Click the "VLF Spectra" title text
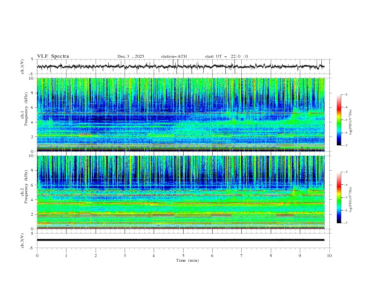 tap(53, 56)
